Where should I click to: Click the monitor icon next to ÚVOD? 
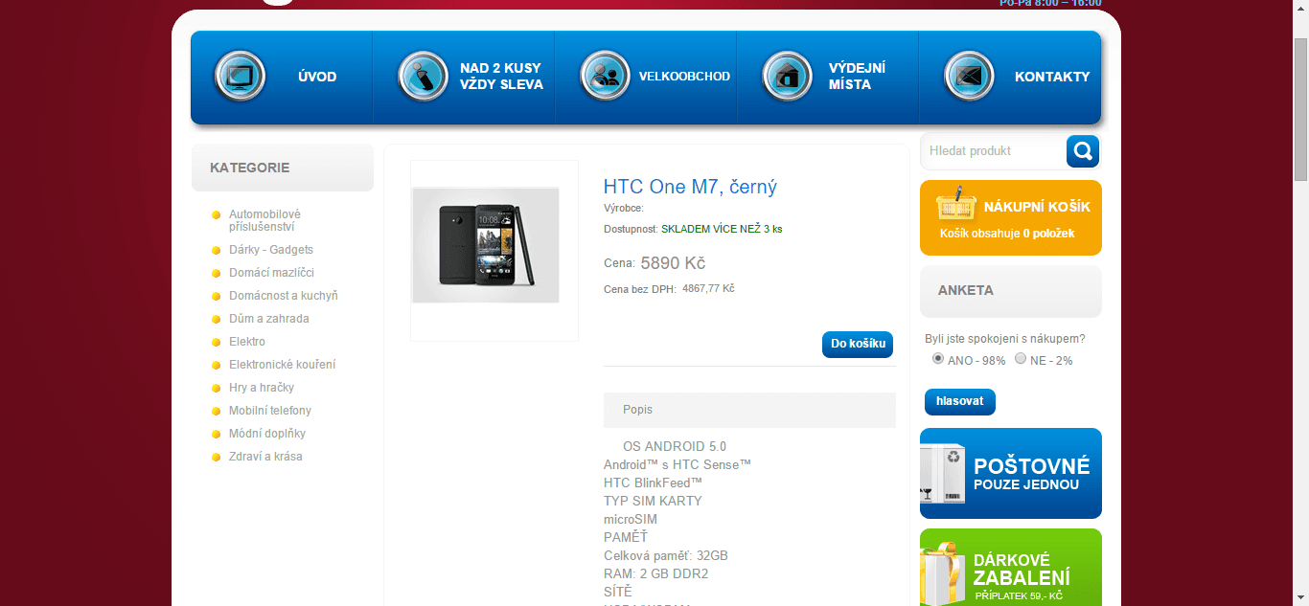(x=240, y=76)
